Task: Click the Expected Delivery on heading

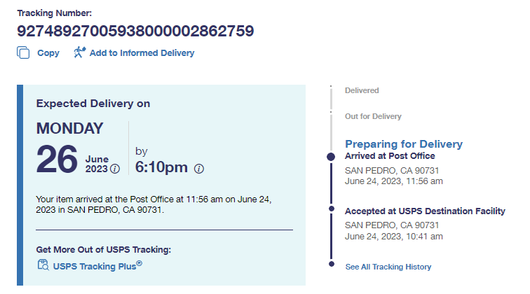Action: point(93,104)
